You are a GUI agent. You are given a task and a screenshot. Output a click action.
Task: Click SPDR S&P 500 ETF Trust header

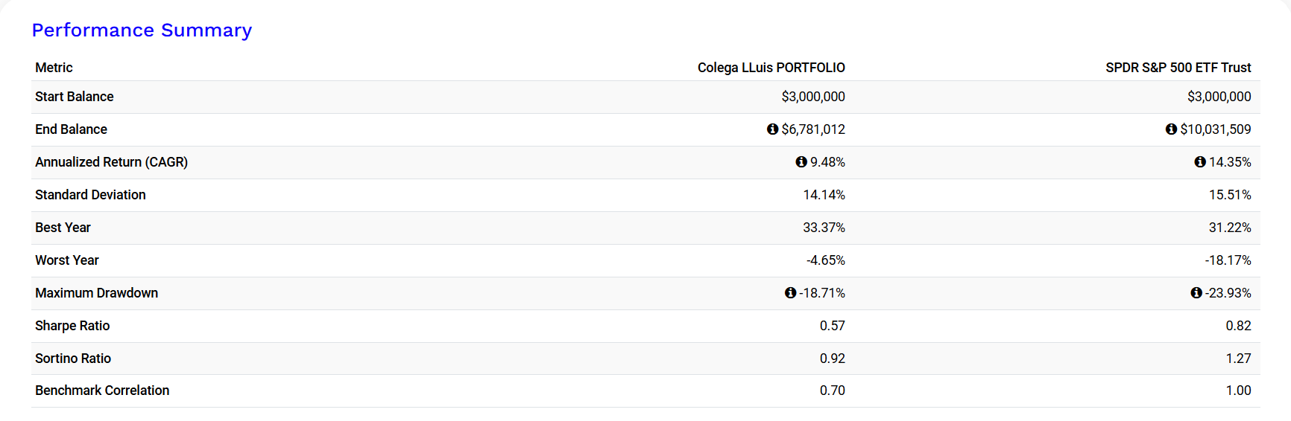[1178, 68]
